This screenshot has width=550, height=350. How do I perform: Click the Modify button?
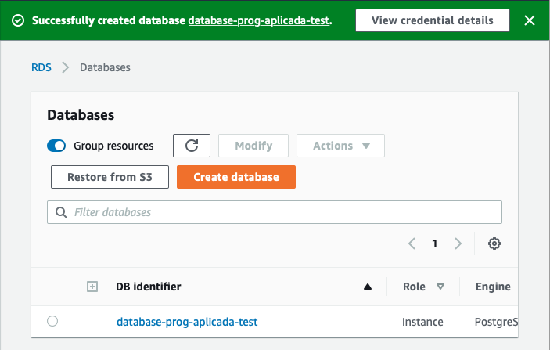tap(253, 146)
